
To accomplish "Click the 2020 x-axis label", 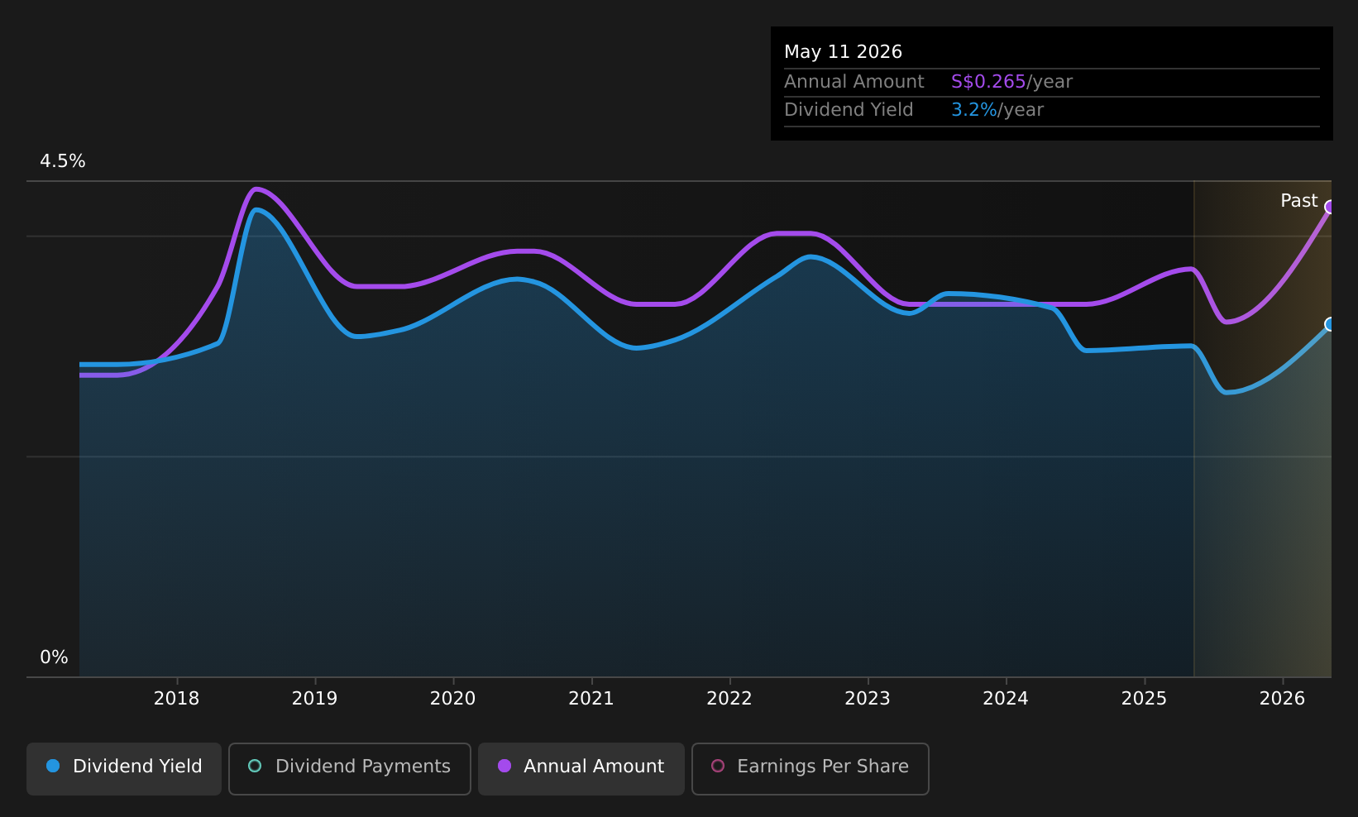I will tap(453, 699).
